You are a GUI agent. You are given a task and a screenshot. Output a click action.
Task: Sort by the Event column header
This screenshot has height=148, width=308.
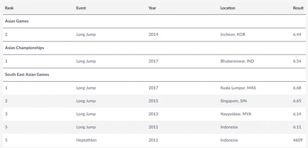click(x=81, y=8)
